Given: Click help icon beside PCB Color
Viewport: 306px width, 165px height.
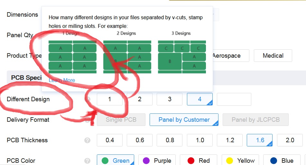Looking at the screenshot, I should pyautogui.click(x=87, y=161).
